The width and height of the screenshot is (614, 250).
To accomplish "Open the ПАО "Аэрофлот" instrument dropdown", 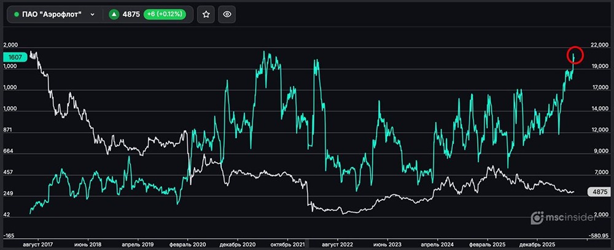I will [x=55, y=15].
